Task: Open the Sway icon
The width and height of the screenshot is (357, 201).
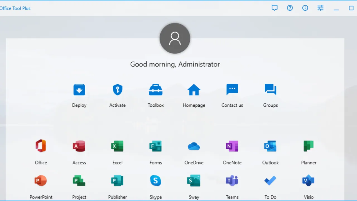Action: coord(194,181)
